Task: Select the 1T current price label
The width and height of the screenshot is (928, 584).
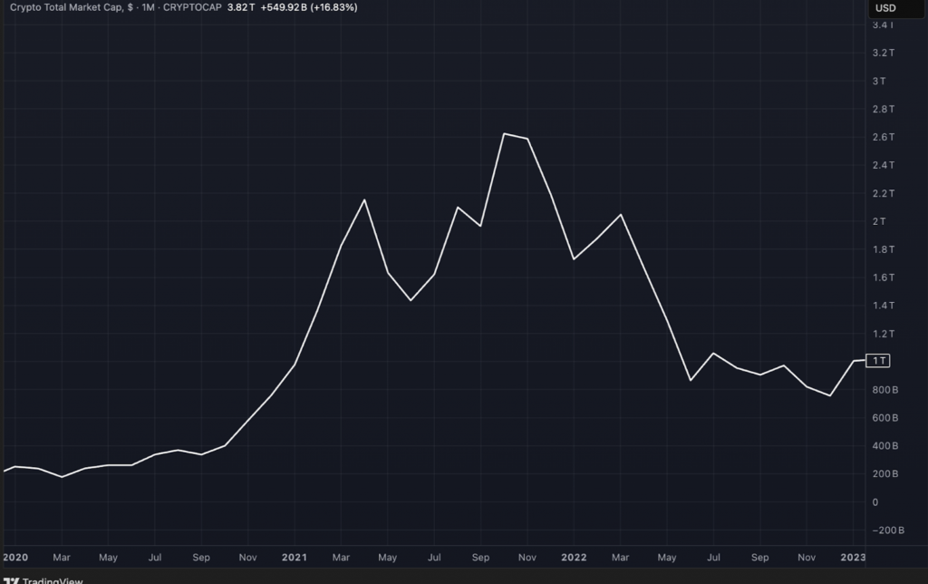Action: tap(877, 361)
